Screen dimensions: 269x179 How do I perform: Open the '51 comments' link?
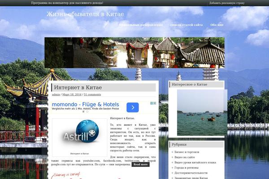[x=92, y=94]
